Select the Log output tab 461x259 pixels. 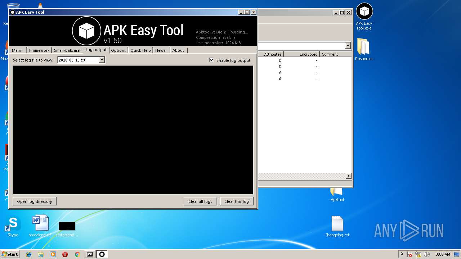pos(96,50)
